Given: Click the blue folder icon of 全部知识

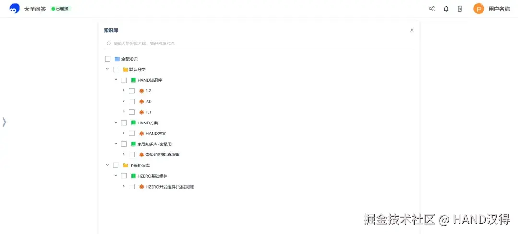Looking at the screenshot, I should (x=117, y=59).
